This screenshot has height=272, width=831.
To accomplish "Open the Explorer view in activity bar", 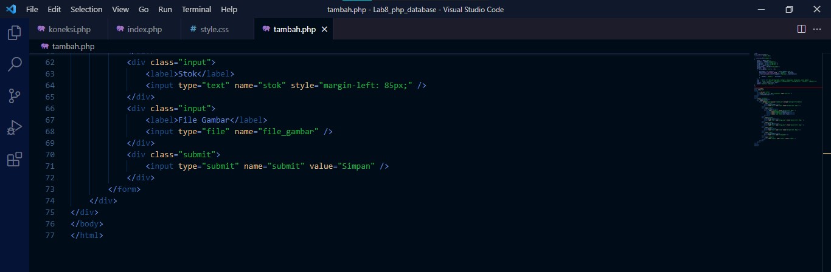I will 14,32.
